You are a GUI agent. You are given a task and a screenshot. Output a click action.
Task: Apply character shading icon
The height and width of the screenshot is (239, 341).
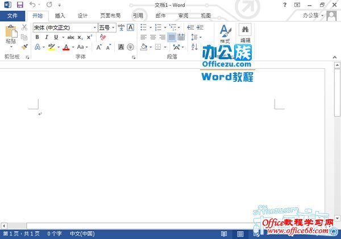121,47
